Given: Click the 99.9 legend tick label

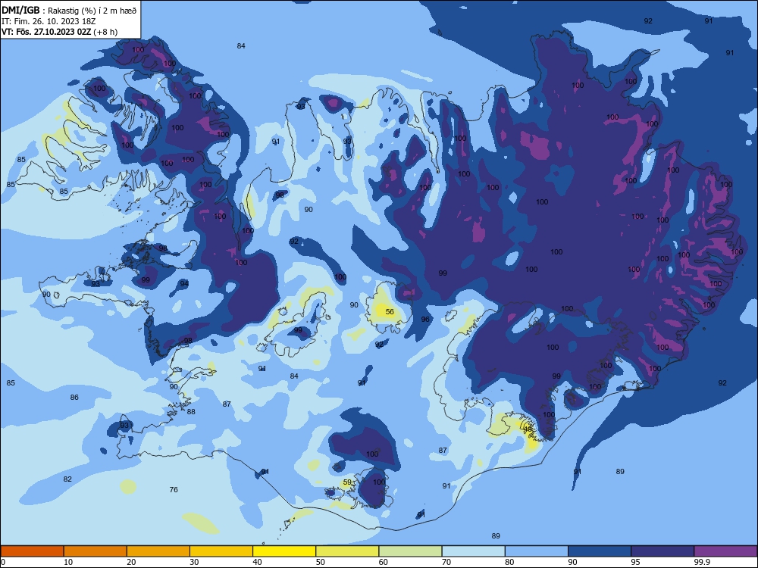Looking at the screenshot, I should pos(701,562).
